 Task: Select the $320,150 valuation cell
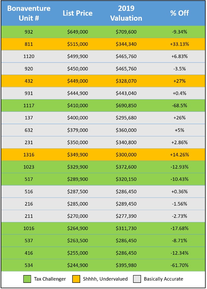tap(126, 179)
